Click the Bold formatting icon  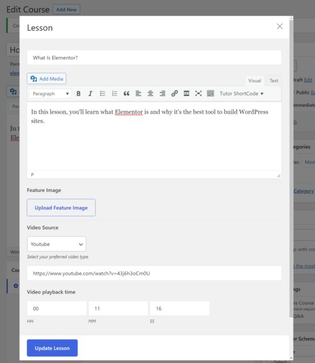79,94
